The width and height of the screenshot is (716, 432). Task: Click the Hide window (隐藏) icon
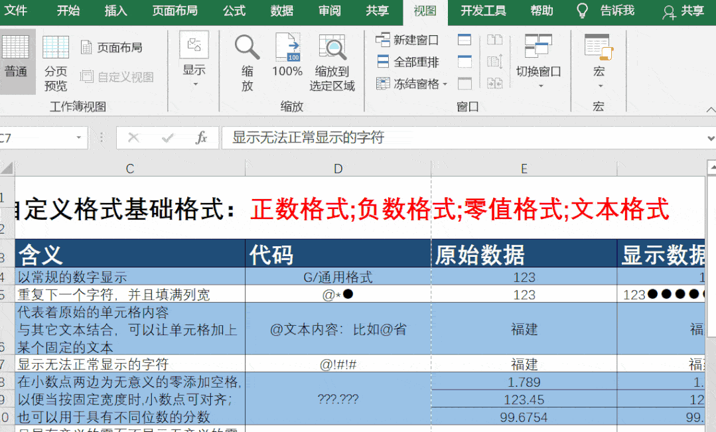point(465,62)
